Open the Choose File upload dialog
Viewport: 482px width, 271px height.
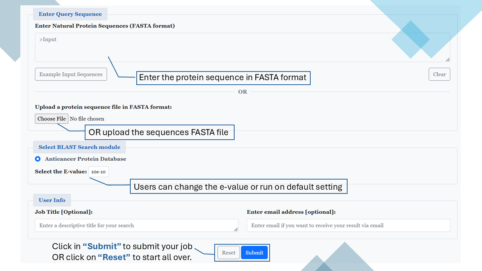52,119
